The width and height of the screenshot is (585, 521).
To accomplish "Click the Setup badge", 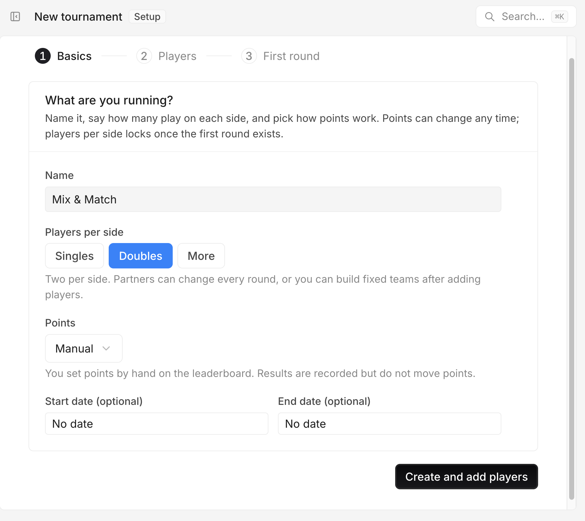I will pyautogui.click(x=147, y=16).
